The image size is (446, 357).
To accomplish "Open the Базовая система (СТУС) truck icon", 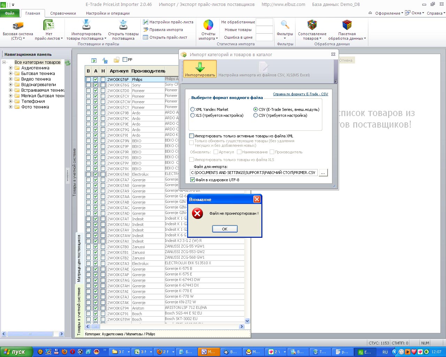I will coord(18,25).
